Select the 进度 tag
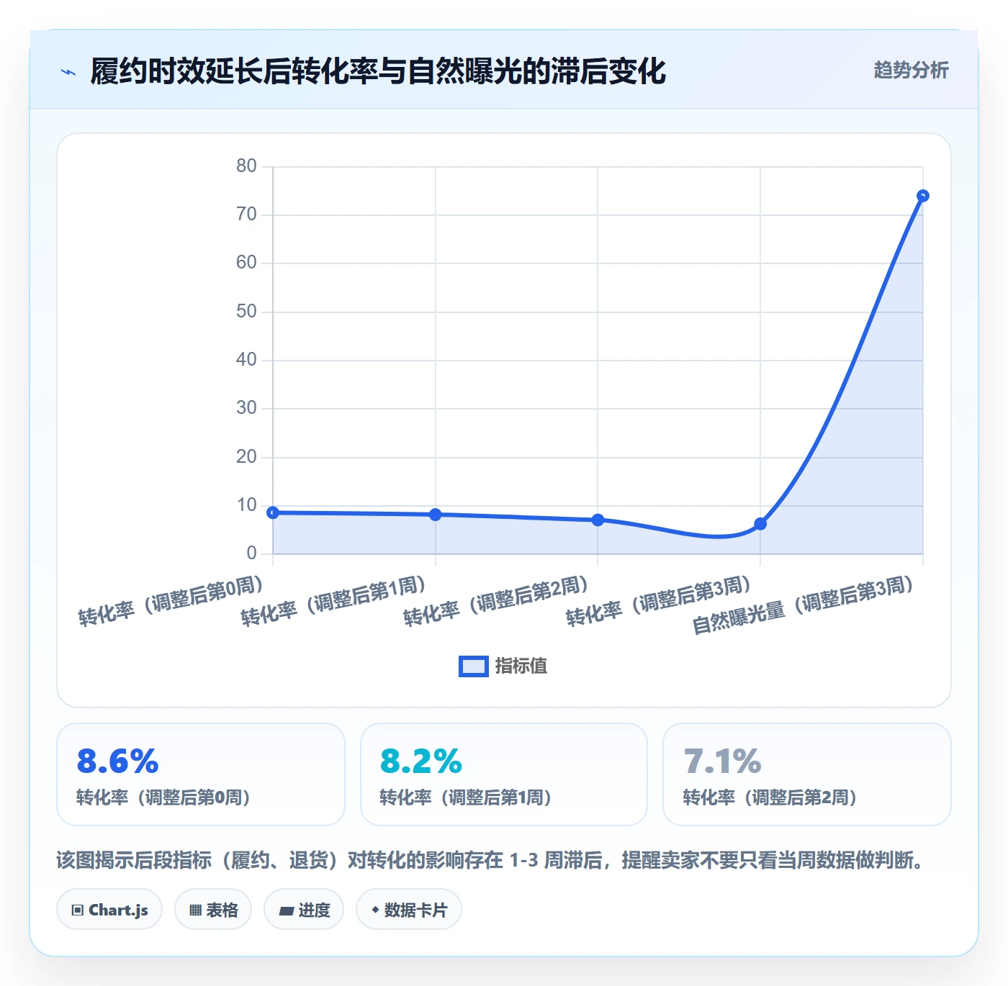The image size is (1008, 986). click(x=304, y=910)
